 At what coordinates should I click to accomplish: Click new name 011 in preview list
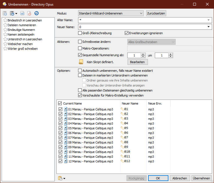click(127, 156)
